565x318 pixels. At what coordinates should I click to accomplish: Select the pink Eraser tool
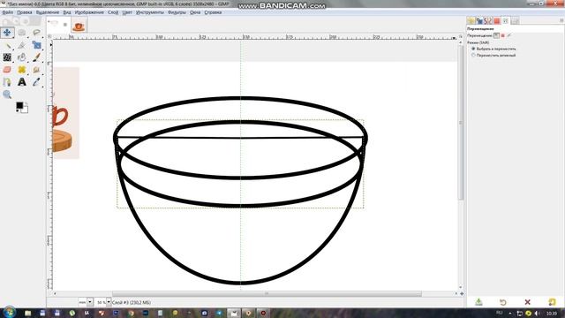7,70
